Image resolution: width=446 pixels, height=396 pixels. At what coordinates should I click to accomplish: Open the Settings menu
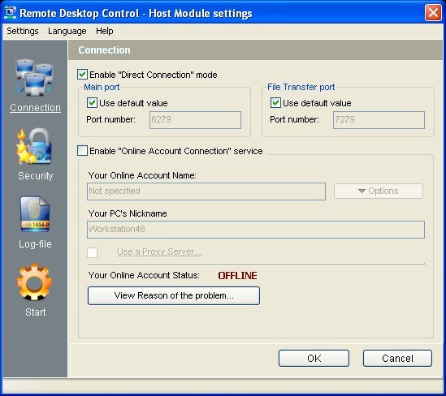coord(23,31)
